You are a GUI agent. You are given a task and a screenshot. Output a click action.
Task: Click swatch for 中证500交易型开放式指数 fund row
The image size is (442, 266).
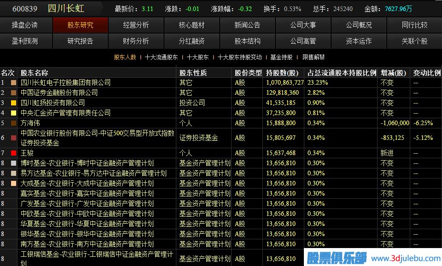pos(13,138)
